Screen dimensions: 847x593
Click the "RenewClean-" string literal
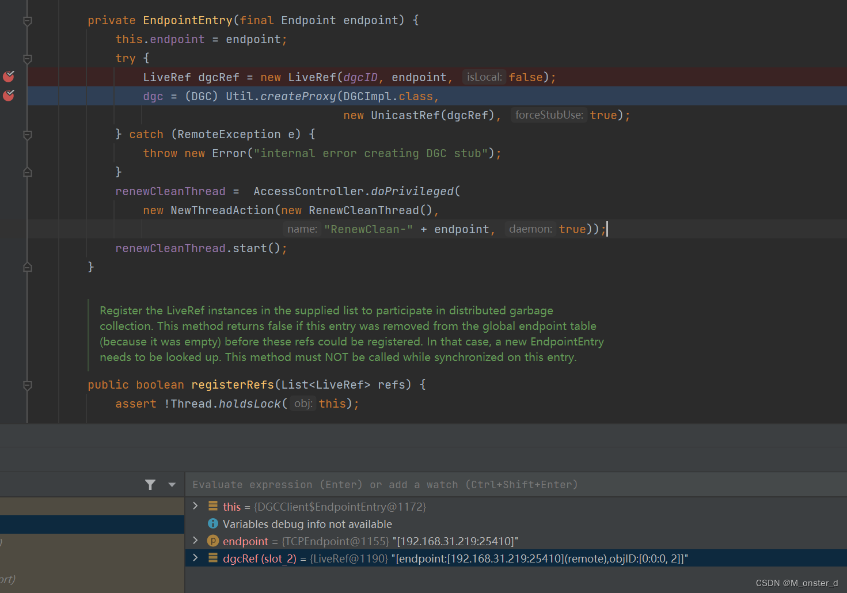point(369,229)
